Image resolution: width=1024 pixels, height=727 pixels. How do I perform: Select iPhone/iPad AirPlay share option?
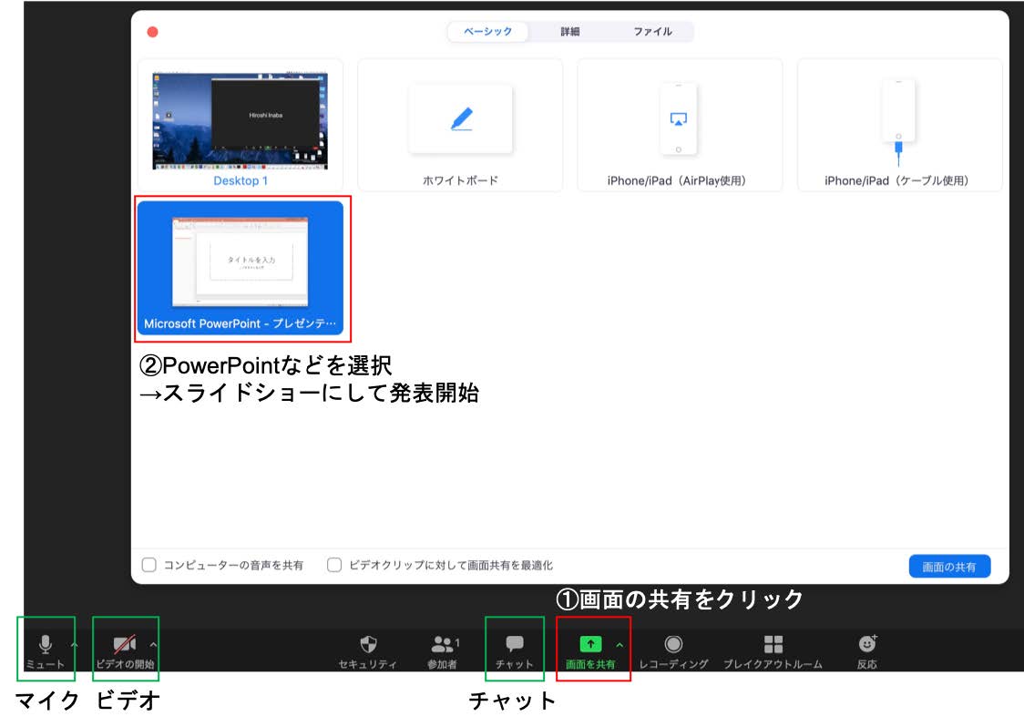point(680,126)
